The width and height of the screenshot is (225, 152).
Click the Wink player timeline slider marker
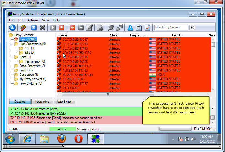tap(64, 146)
